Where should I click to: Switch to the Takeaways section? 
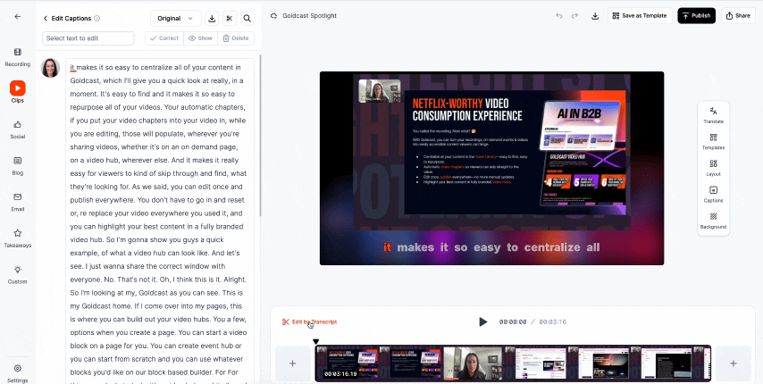tap(18, 238)
